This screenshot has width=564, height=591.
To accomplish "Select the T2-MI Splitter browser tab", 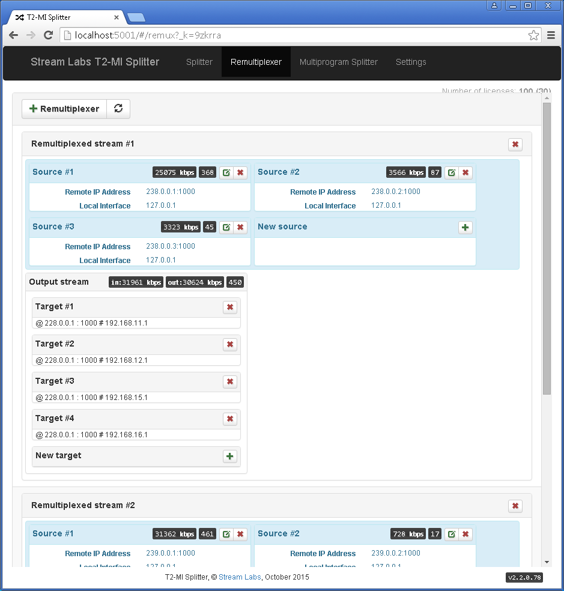I will [x=66, y=17].
